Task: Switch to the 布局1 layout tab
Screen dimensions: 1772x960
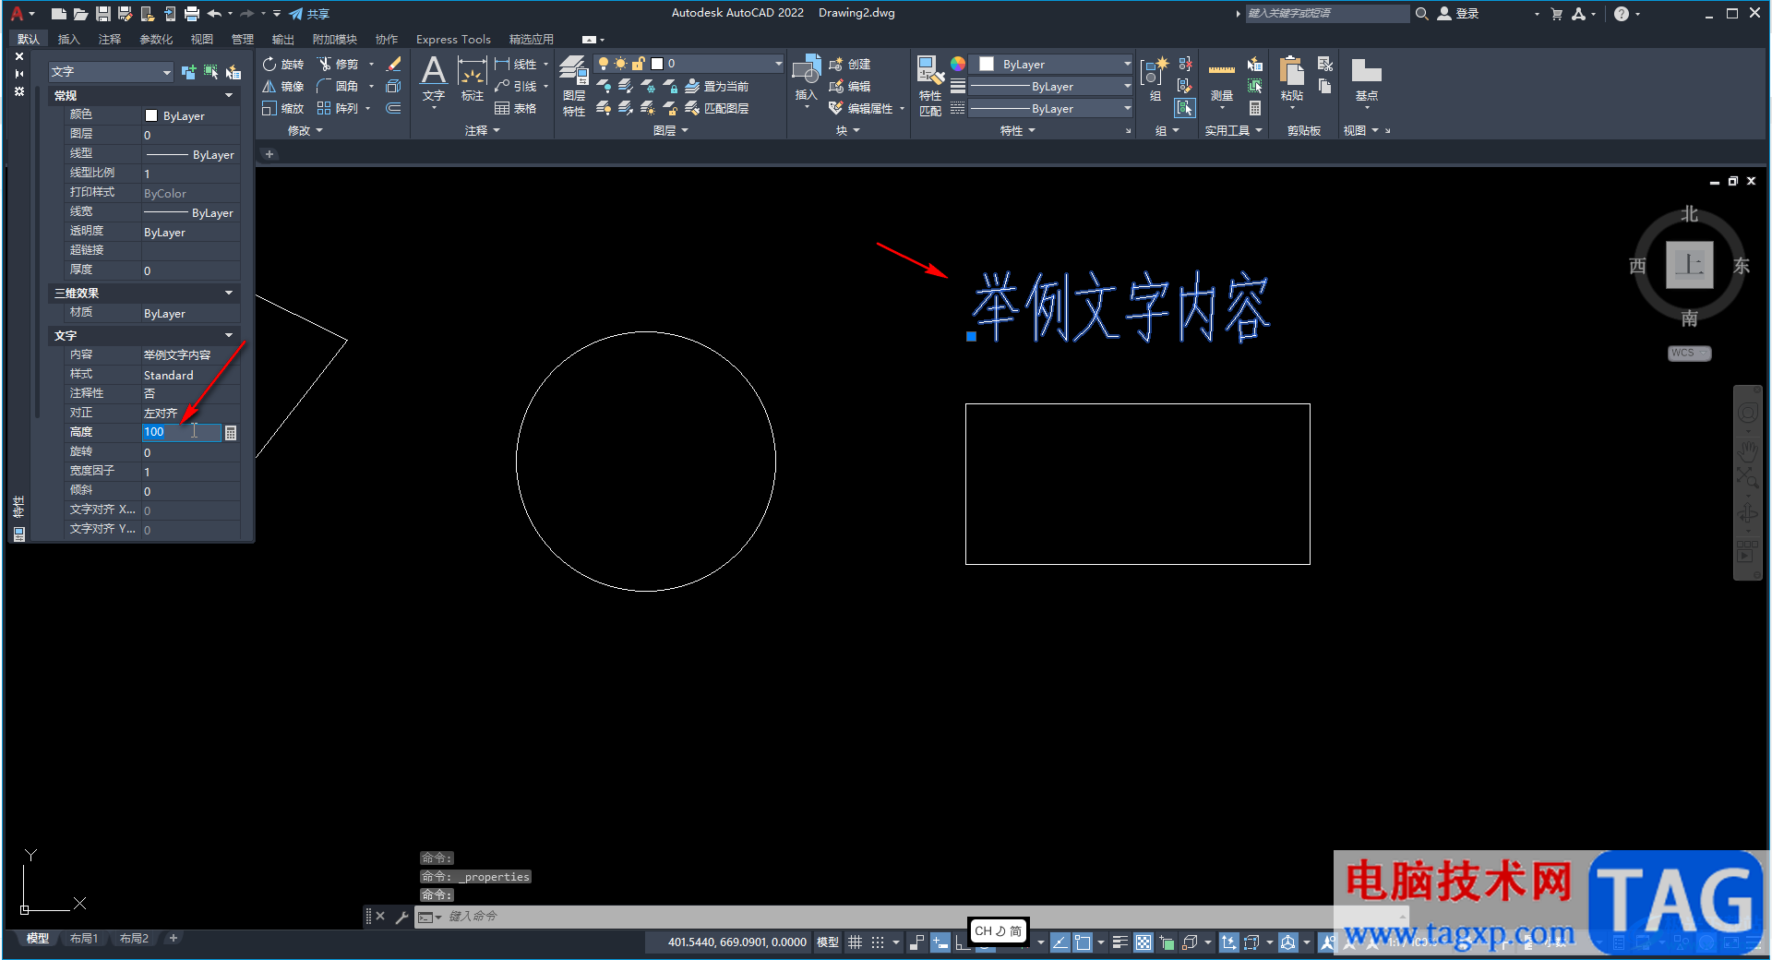Action: (x=83, y=938)
